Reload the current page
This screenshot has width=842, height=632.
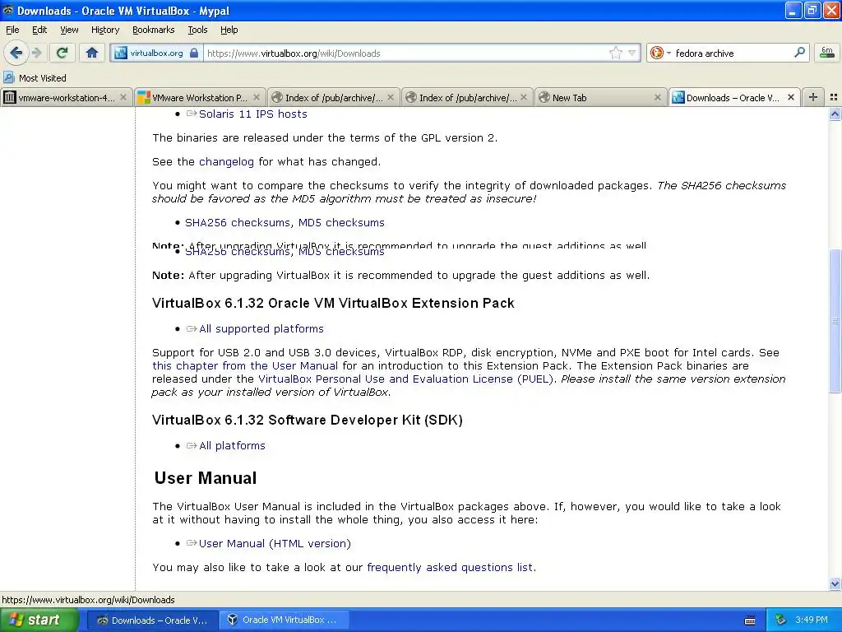[x=62, y=53]
